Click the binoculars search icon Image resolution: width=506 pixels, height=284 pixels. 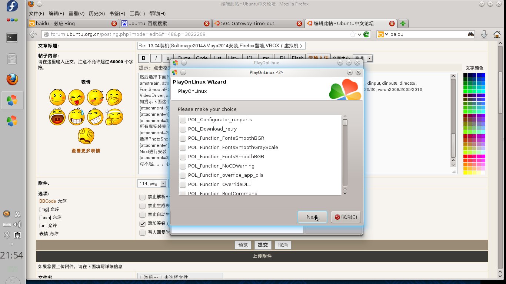[x=471, y=34]
